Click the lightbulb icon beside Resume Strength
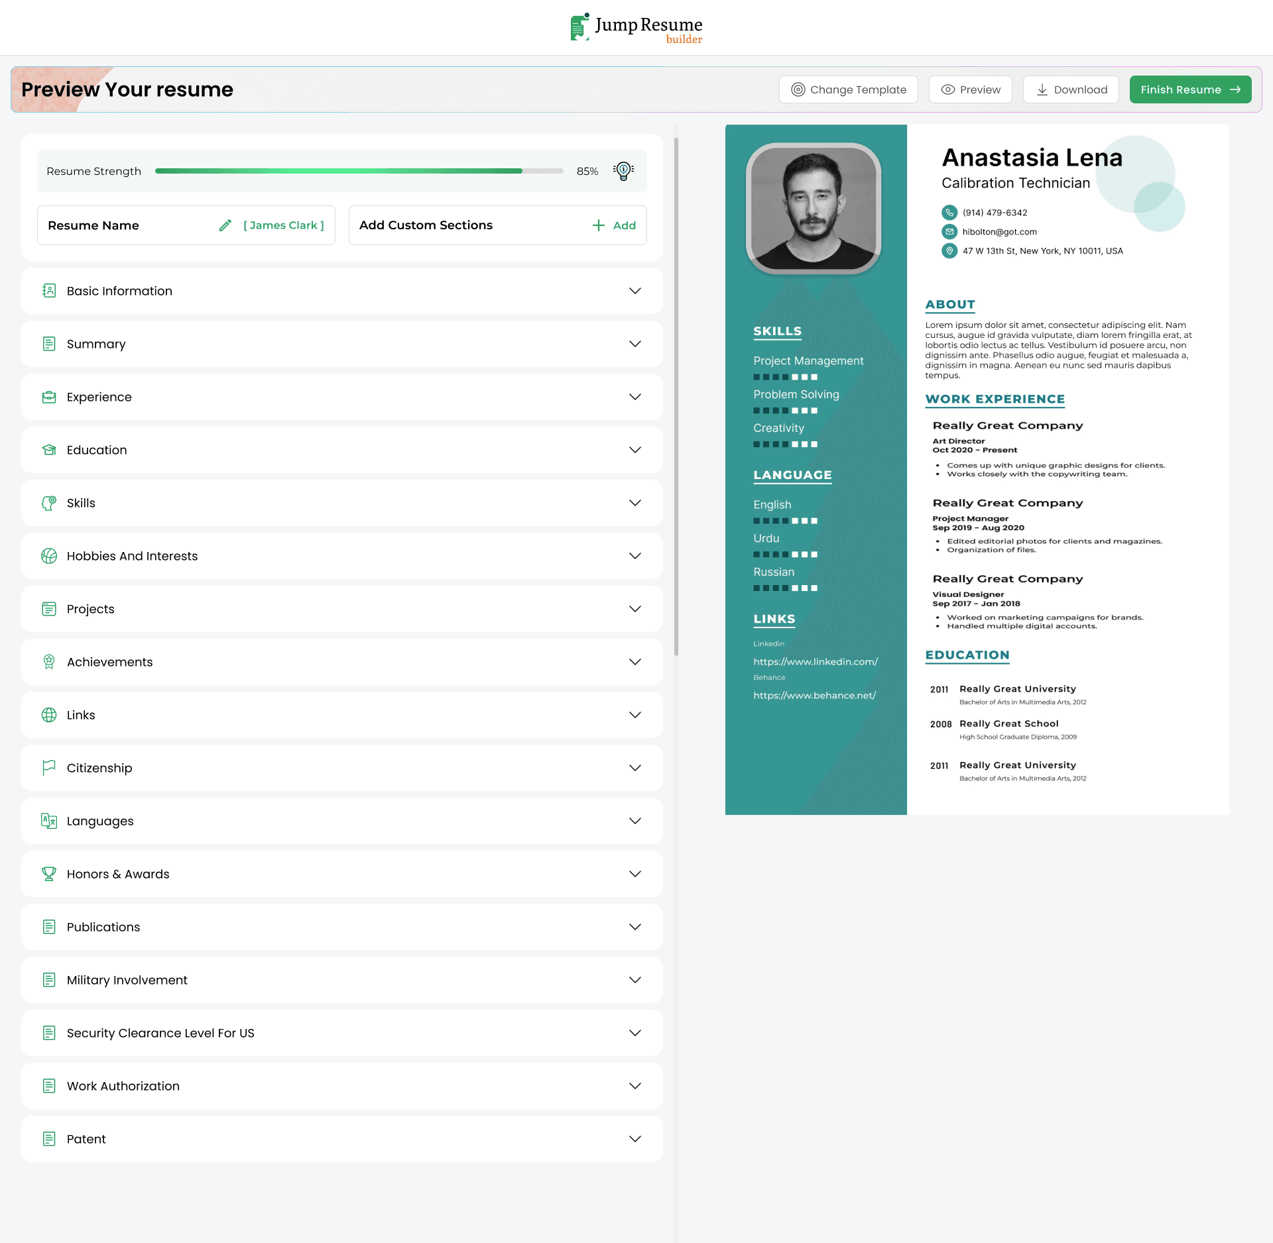The height and width of the screenshot is (1243, 1273). pyautogui.click(x=623, y=170)
